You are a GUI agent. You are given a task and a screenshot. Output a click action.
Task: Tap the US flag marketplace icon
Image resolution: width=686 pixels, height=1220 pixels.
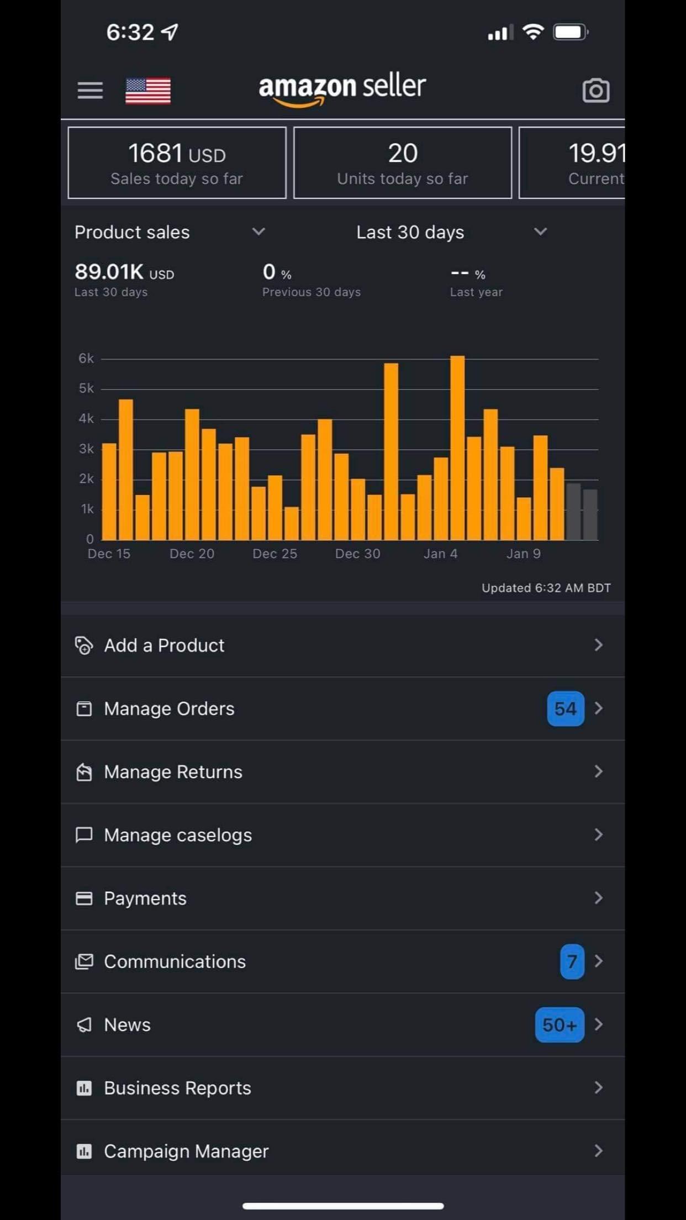click(148, 91)
